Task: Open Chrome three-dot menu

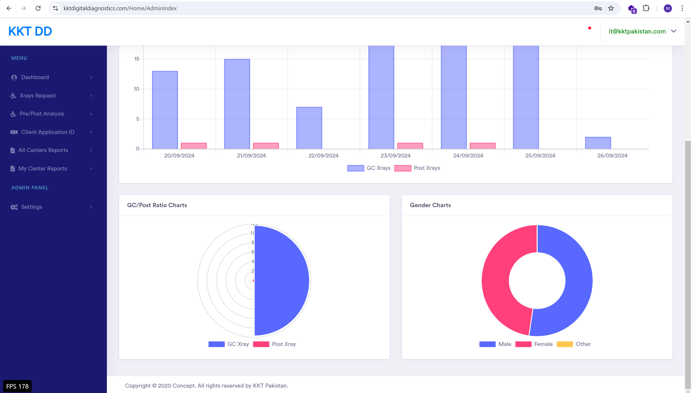Action: pos(682,8)
